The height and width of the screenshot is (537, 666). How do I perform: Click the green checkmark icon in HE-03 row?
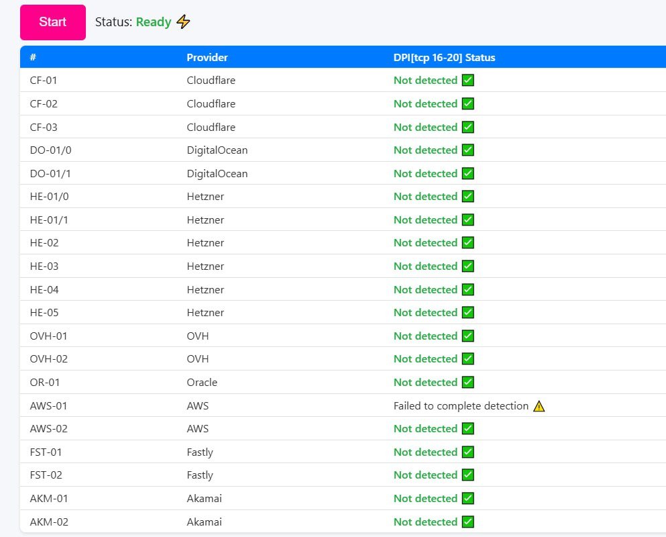[468, 266]
